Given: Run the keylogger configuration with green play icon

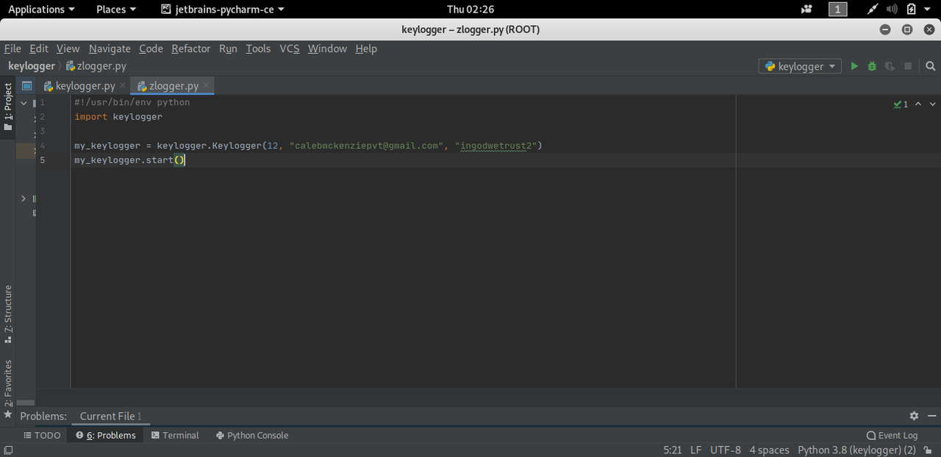Looking at the screenshot, I should (854, 66).
